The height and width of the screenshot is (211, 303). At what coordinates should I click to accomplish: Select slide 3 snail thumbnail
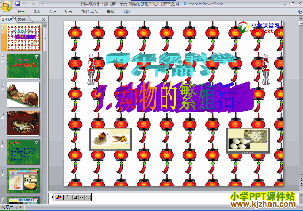pos(23,95)
